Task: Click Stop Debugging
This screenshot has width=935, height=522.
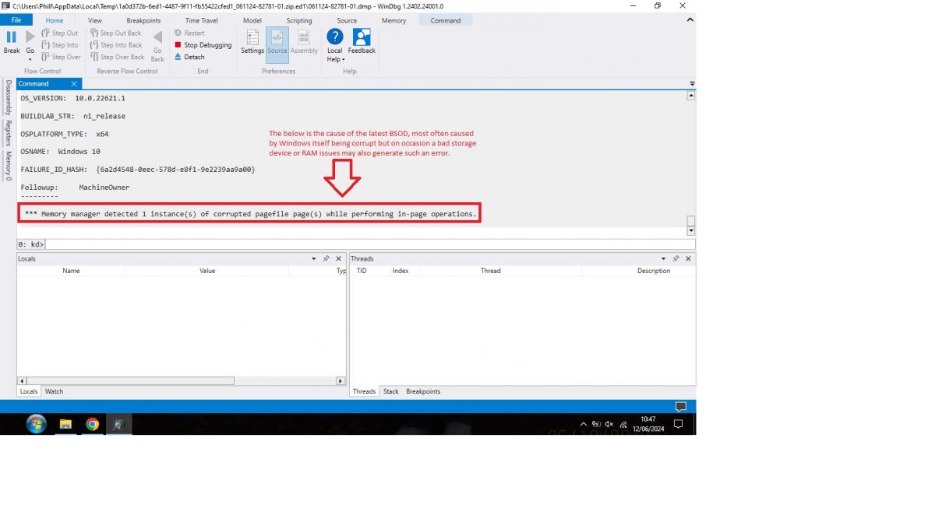Action: click(x=203, y=45)
